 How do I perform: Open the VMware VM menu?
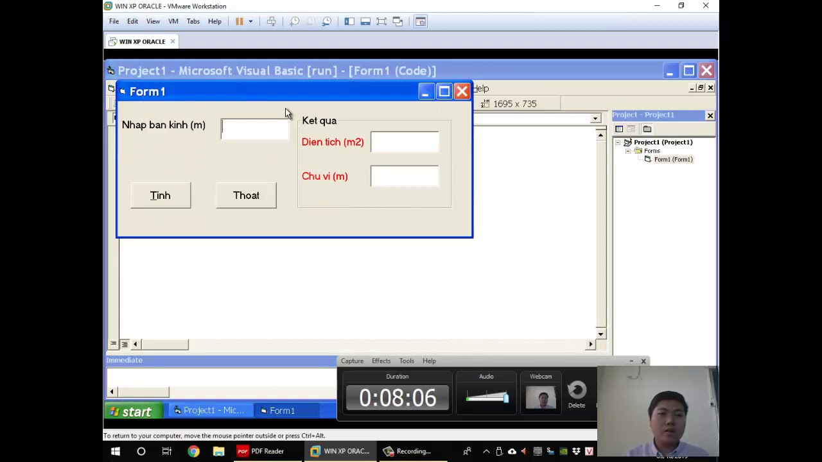click(173, 21)
